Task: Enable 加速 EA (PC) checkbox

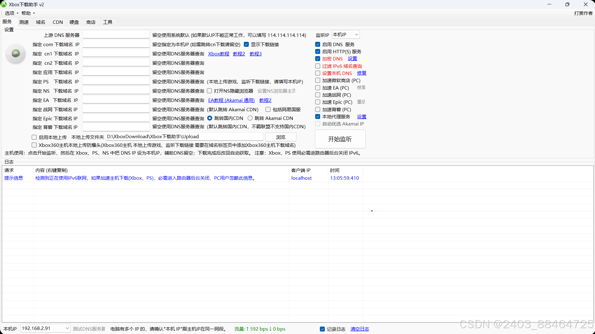Action: 318,88
